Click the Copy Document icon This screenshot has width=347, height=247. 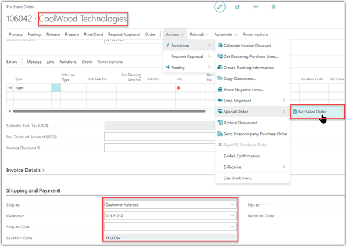pos(220,78)
